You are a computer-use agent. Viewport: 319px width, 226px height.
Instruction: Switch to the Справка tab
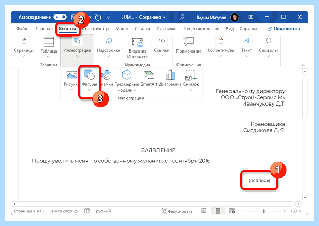point(248,29)
